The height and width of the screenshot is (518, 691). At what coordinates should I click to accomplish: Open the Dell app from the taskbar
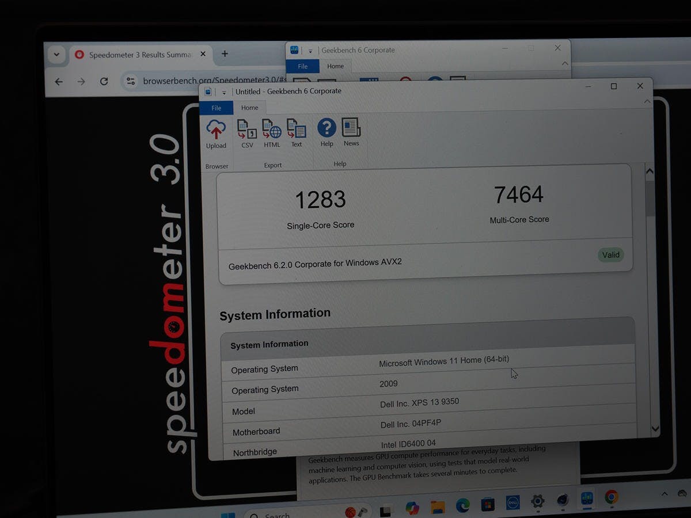(513, 502)
